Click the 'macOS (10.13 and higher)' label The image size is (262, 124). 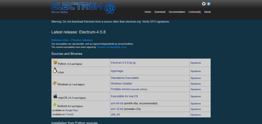pyautogui.click(x=72, y=98)
